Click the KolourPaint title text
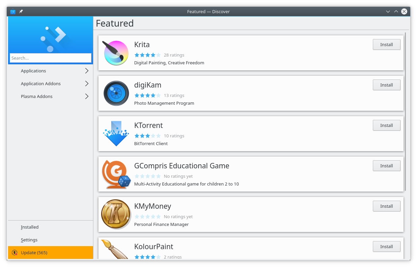Screen dimensions: 417x267 point(154,246)
